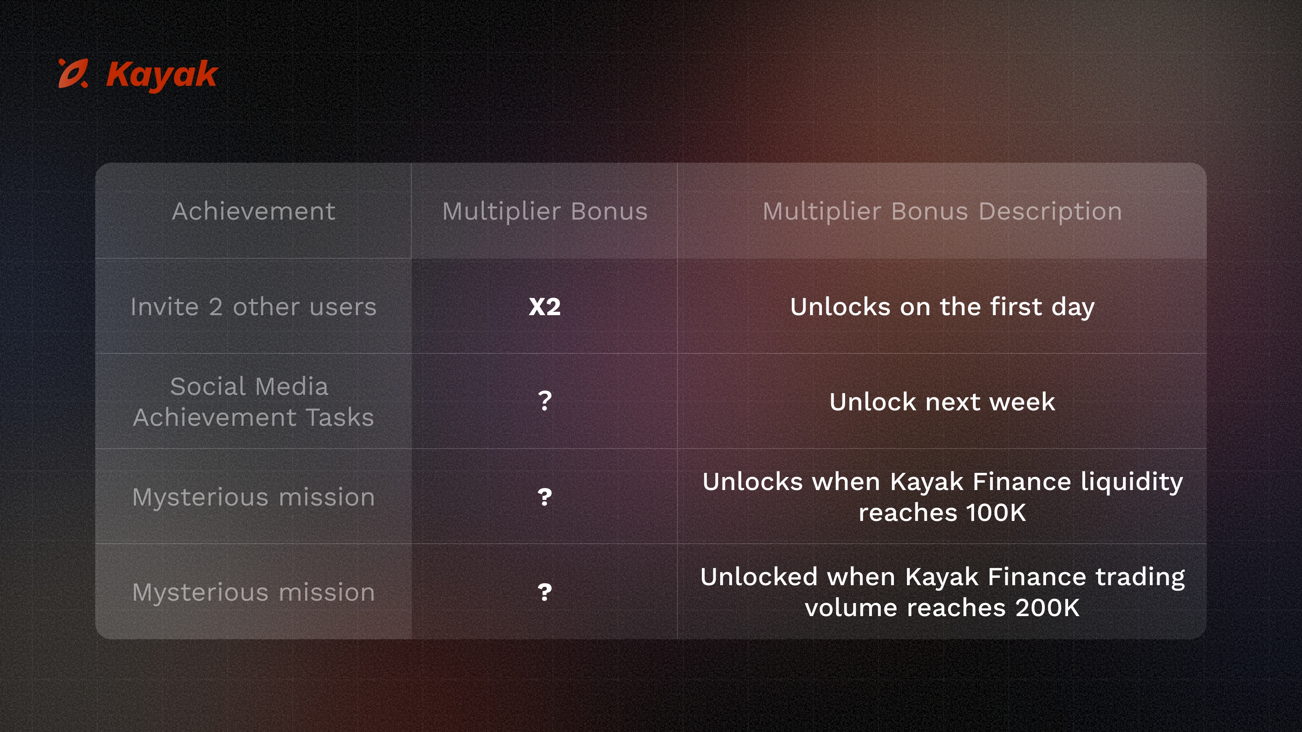Click the Kayak brand name text
1302x732 pixels.
pos(162,75)
